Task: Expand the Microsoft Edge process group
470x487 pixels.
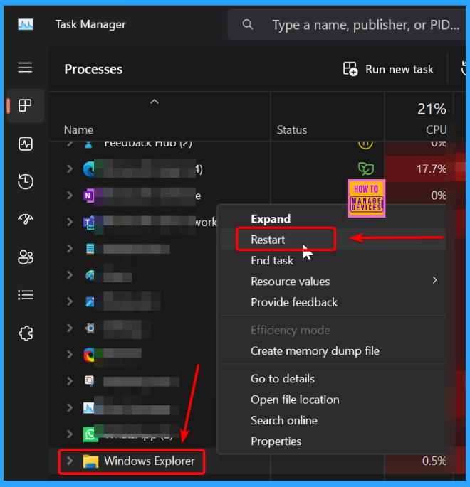Action: tap(70, 169)
